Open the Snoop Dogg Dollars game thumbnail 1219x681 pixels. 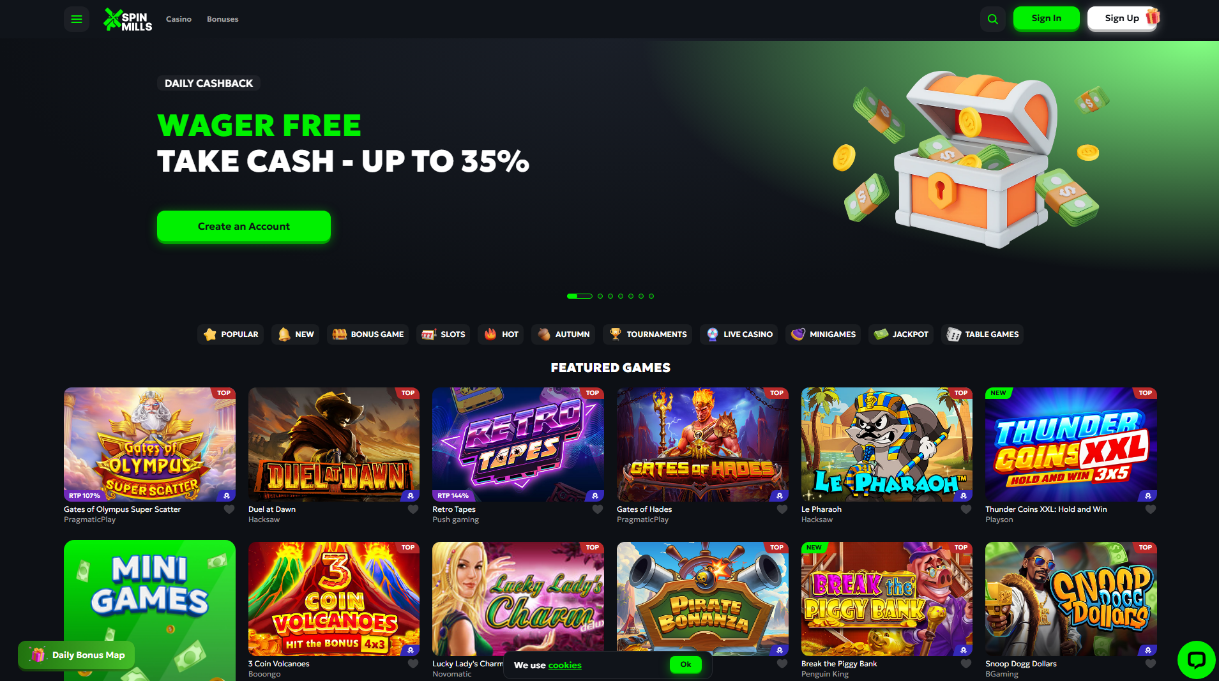click(1071, 599)
